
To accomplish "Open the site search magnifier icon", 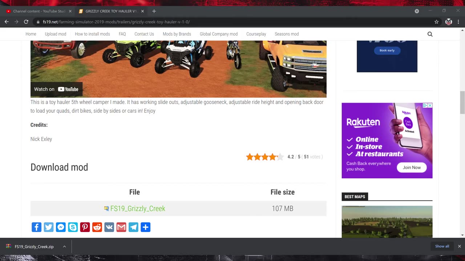I will pos(430,34).
